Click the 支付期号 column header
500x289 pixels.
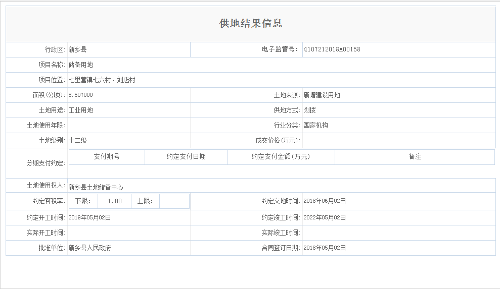click(107, 156)
